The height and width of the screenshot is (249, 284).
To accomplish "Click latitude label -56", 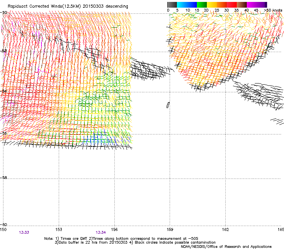I will pos(3,133).
